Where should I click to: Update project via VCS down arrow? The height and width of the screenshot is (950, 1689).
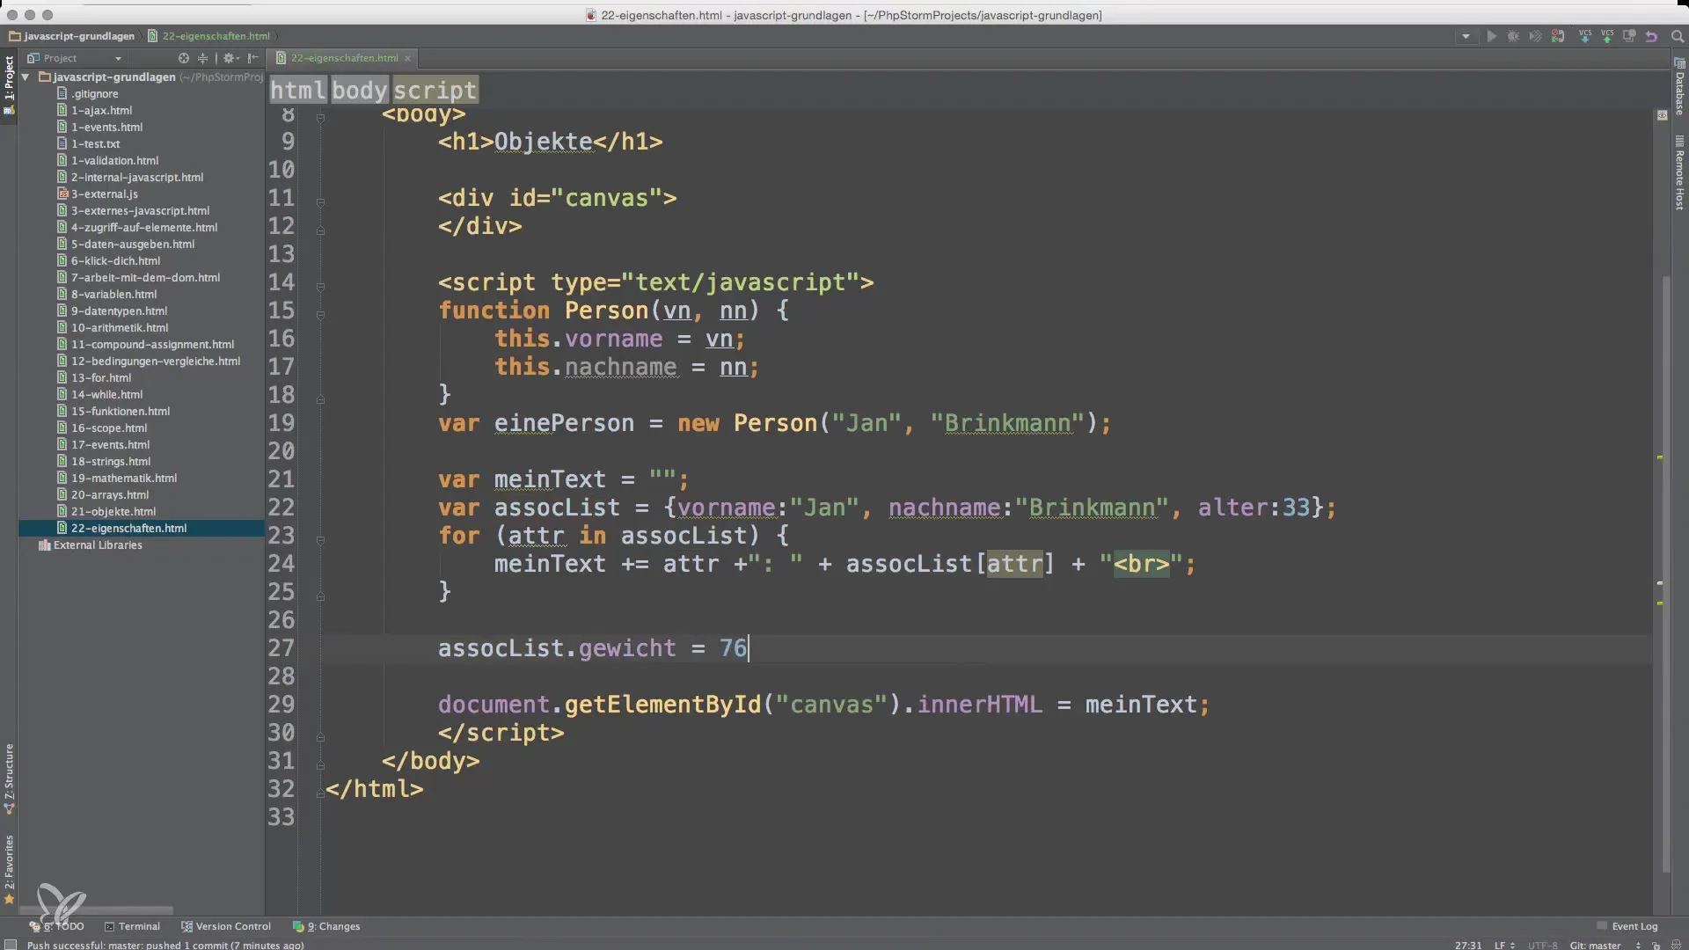(x=1585, y=36)
